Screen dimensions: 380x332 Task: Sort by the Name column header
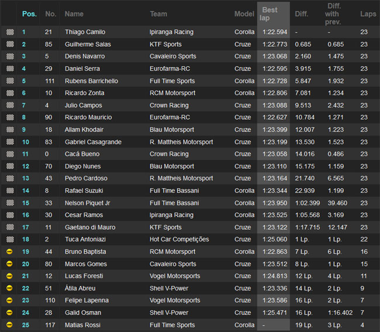tap(74, 14)
